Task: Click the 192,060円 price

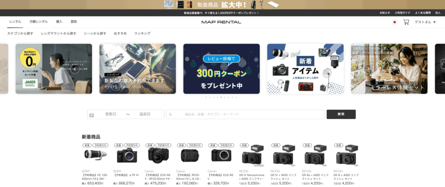Action: coord(189,184)
